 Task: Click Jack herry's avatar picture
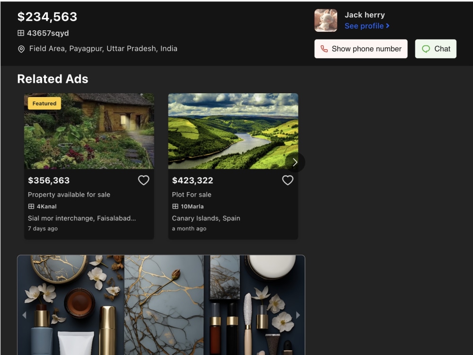coord(326,20)
